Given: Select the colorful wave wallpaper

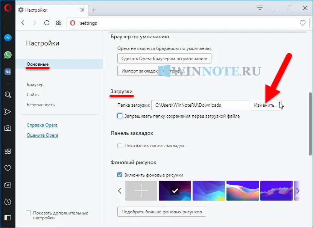Looking at the screenshot, I should coord(243,190).
